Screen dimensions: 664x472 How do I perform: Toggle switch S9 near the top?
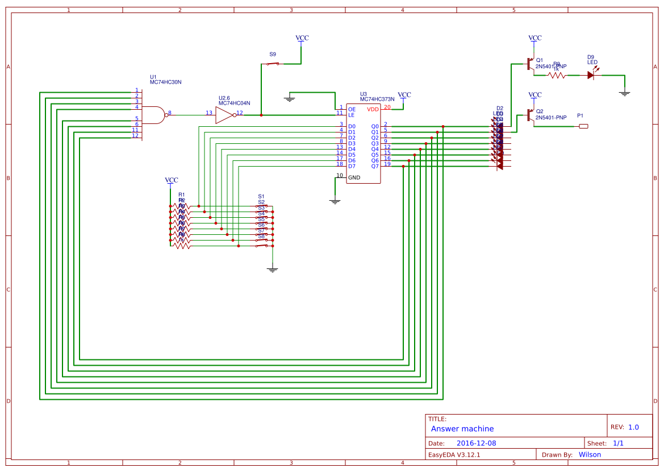tap(273, 64)
